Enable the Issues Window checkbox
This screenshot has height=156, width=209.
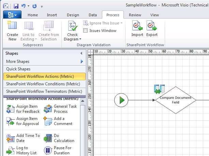coord(86,31)
